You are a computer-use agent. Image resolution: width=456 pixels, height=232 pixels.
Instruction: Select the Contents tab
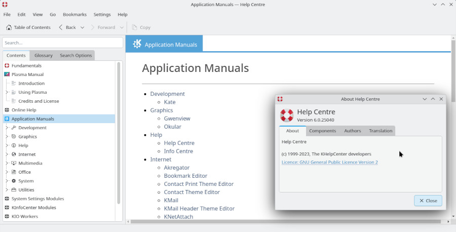[x=16, y=56]
